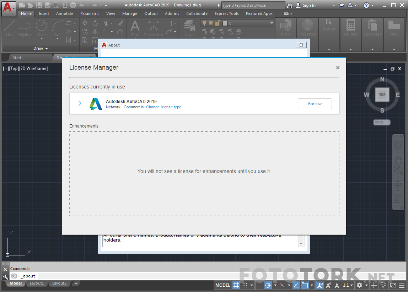
Task: Open the WCS coordinate system dropdown
Action: click(382, 122)
